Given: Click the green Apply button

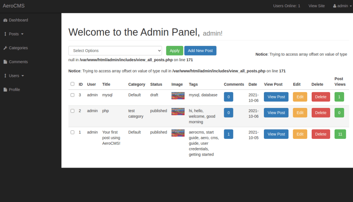Looking at the screenshot, I should (x=174, y=51).
